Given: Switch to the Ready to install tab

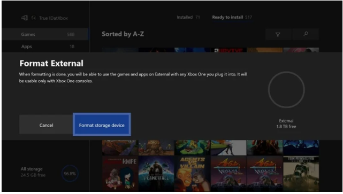Looking at the screenshot, I should [x=232, y=17].
